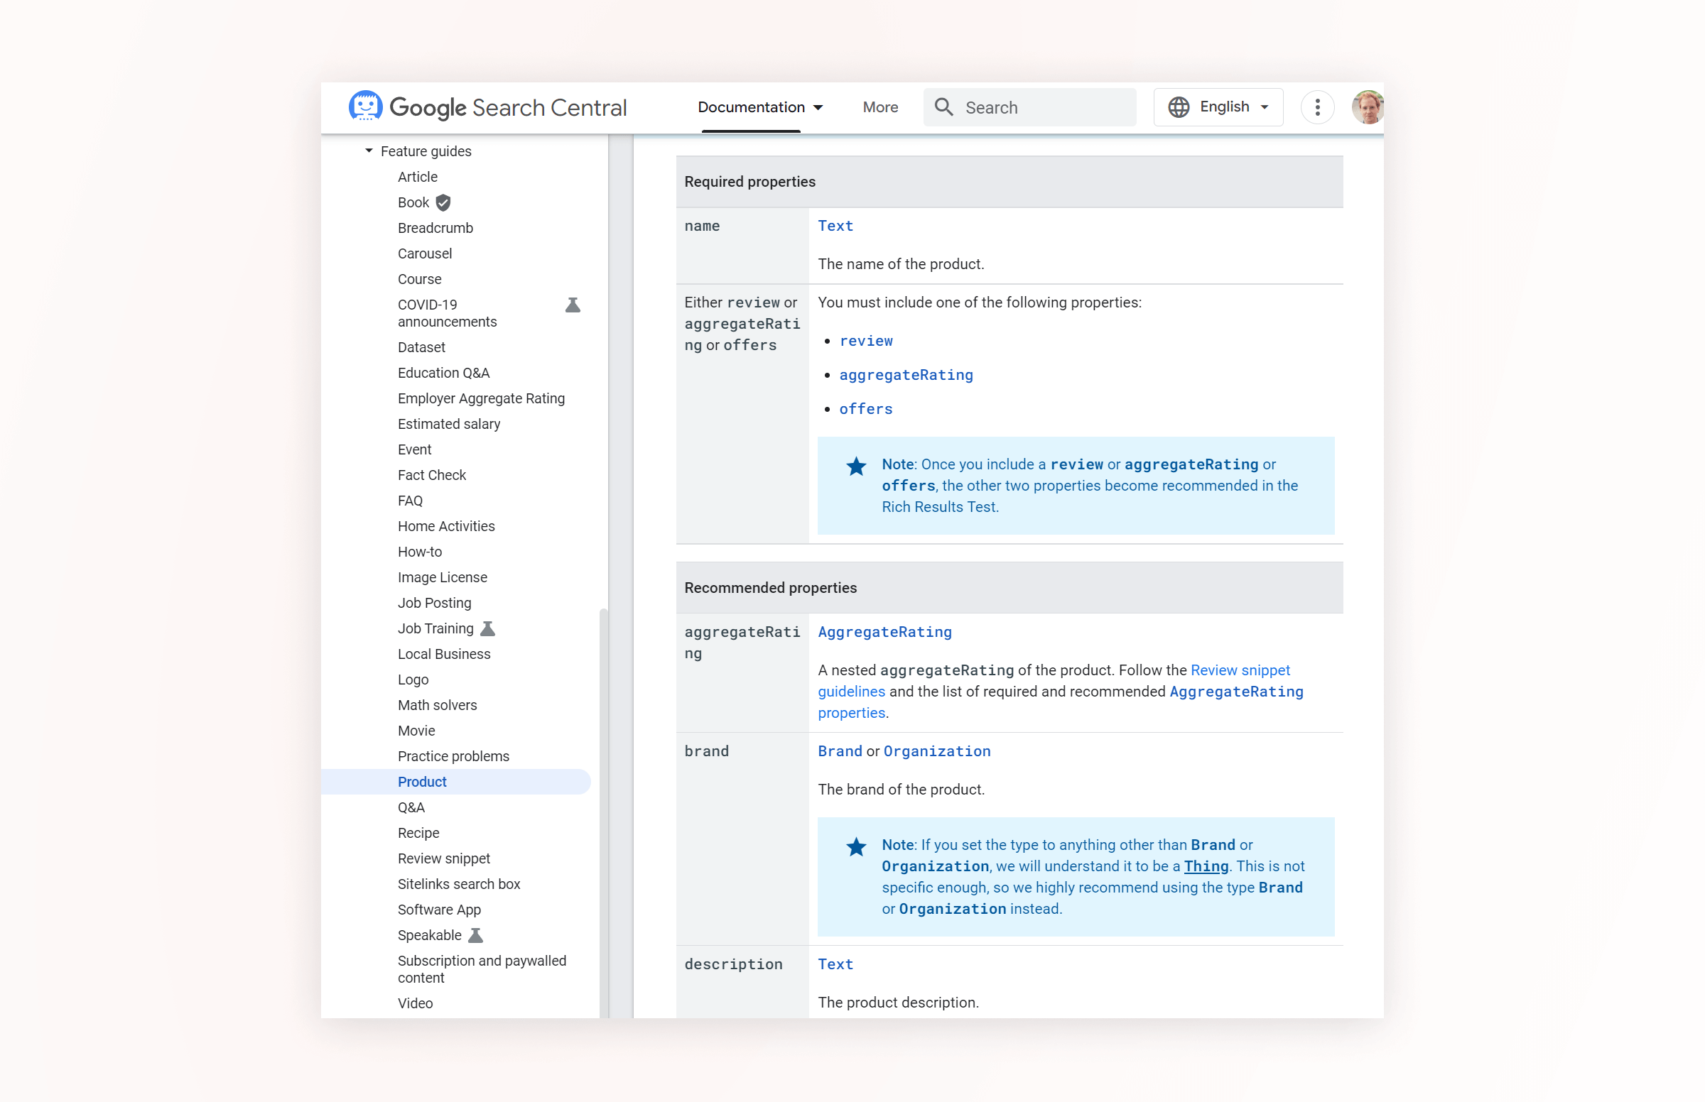1705x1102 pixels.
Task: Open the More tab
Action: 879,107
